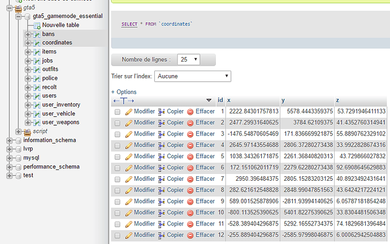Collapse the gta5 group node

(9, 8)
